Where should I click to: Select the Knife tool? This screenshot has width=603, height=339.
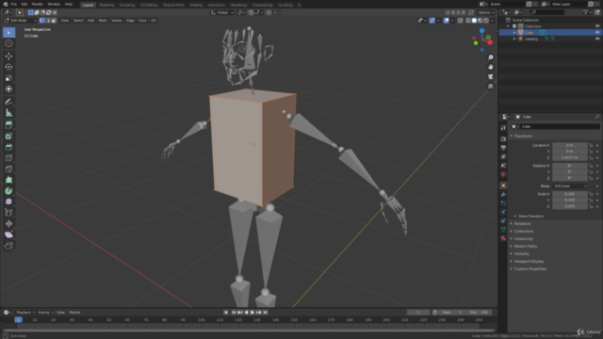tap(8, 169)
